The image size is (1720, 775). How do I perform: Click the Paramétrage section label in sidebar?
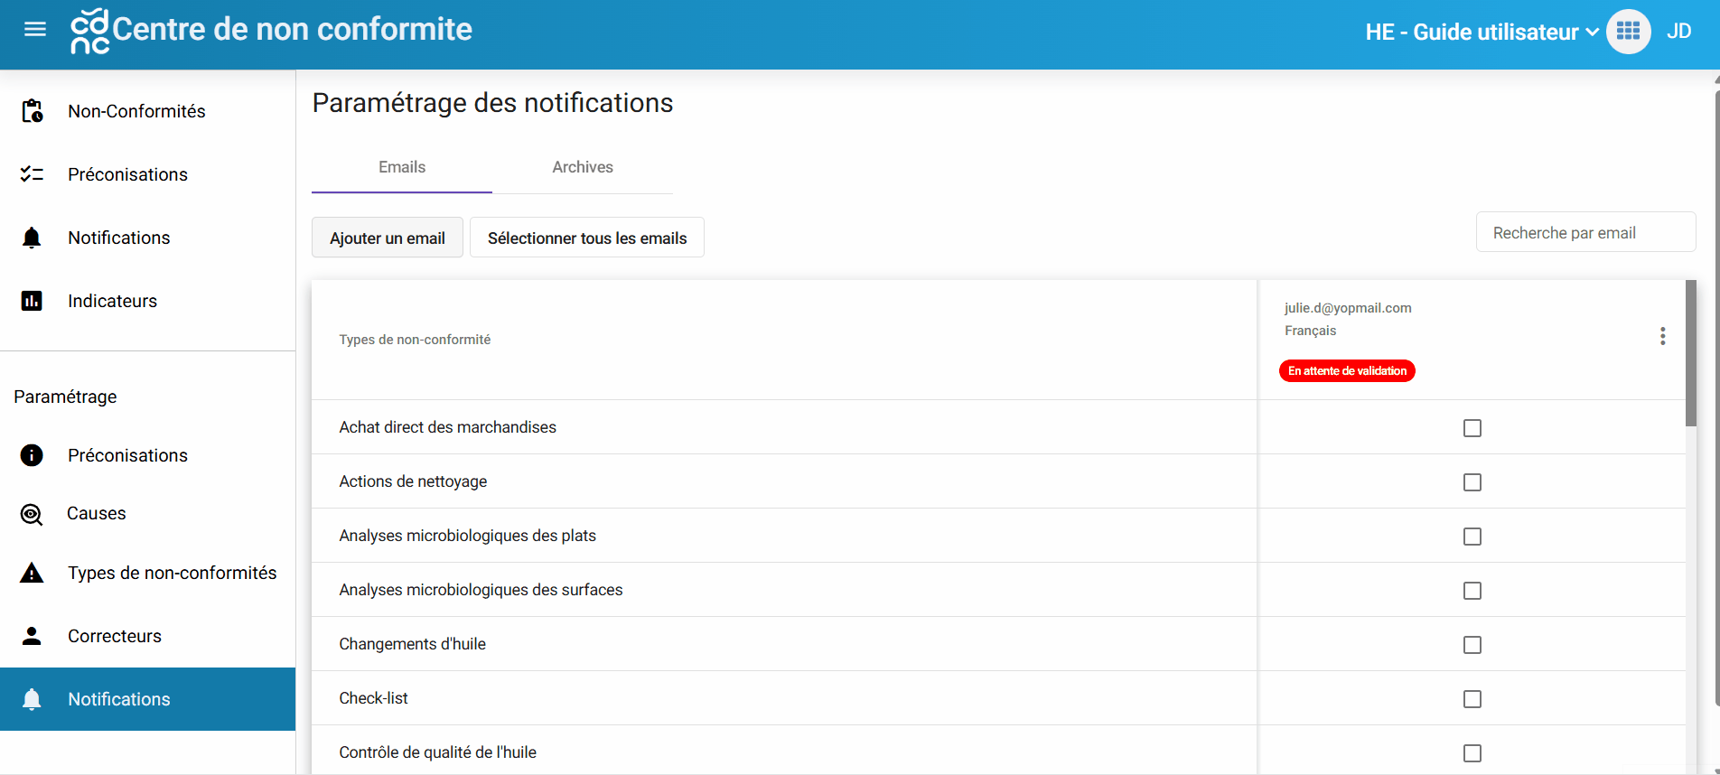coord(65,397)
